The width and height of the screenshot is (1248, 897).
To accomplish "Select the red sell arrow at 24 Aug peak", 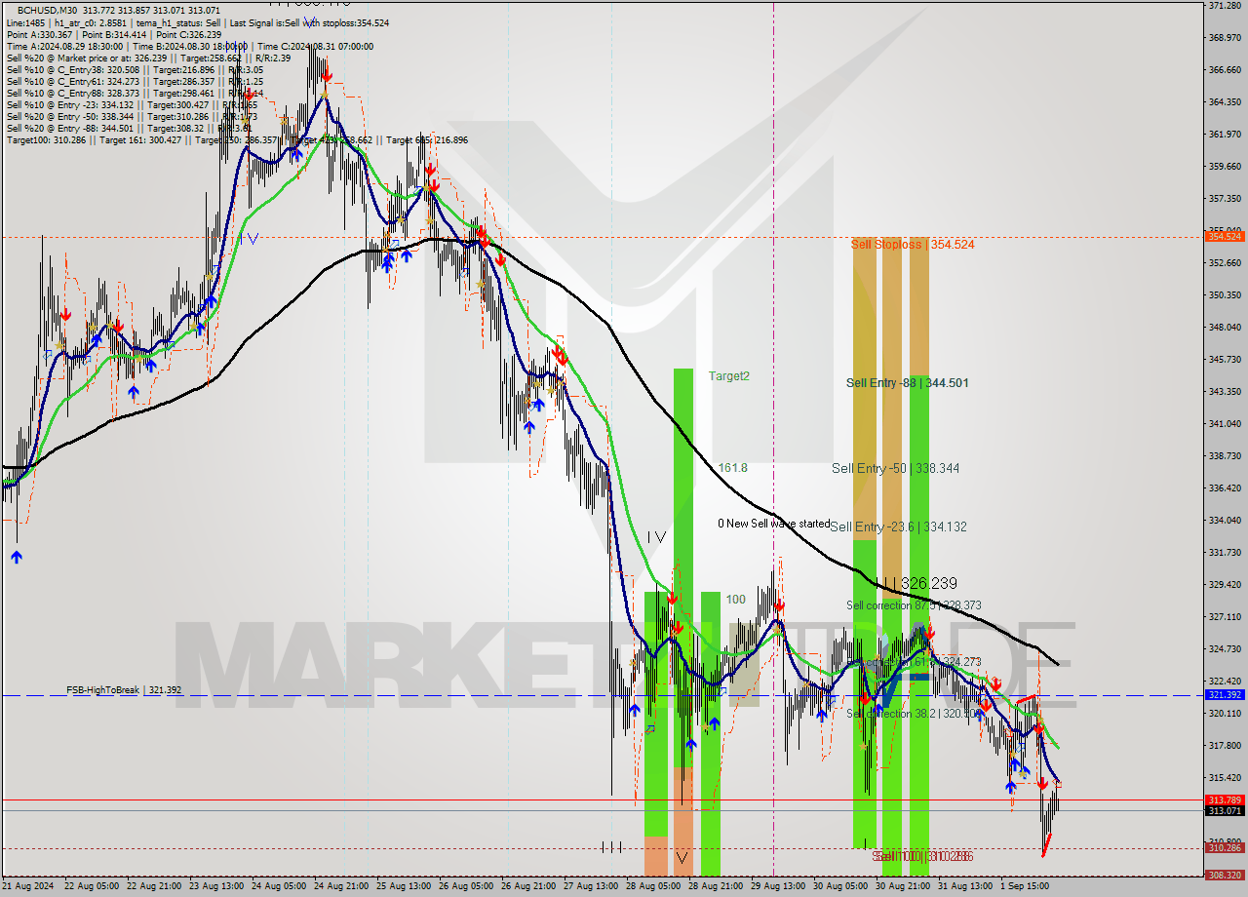I will click(326, 74).
